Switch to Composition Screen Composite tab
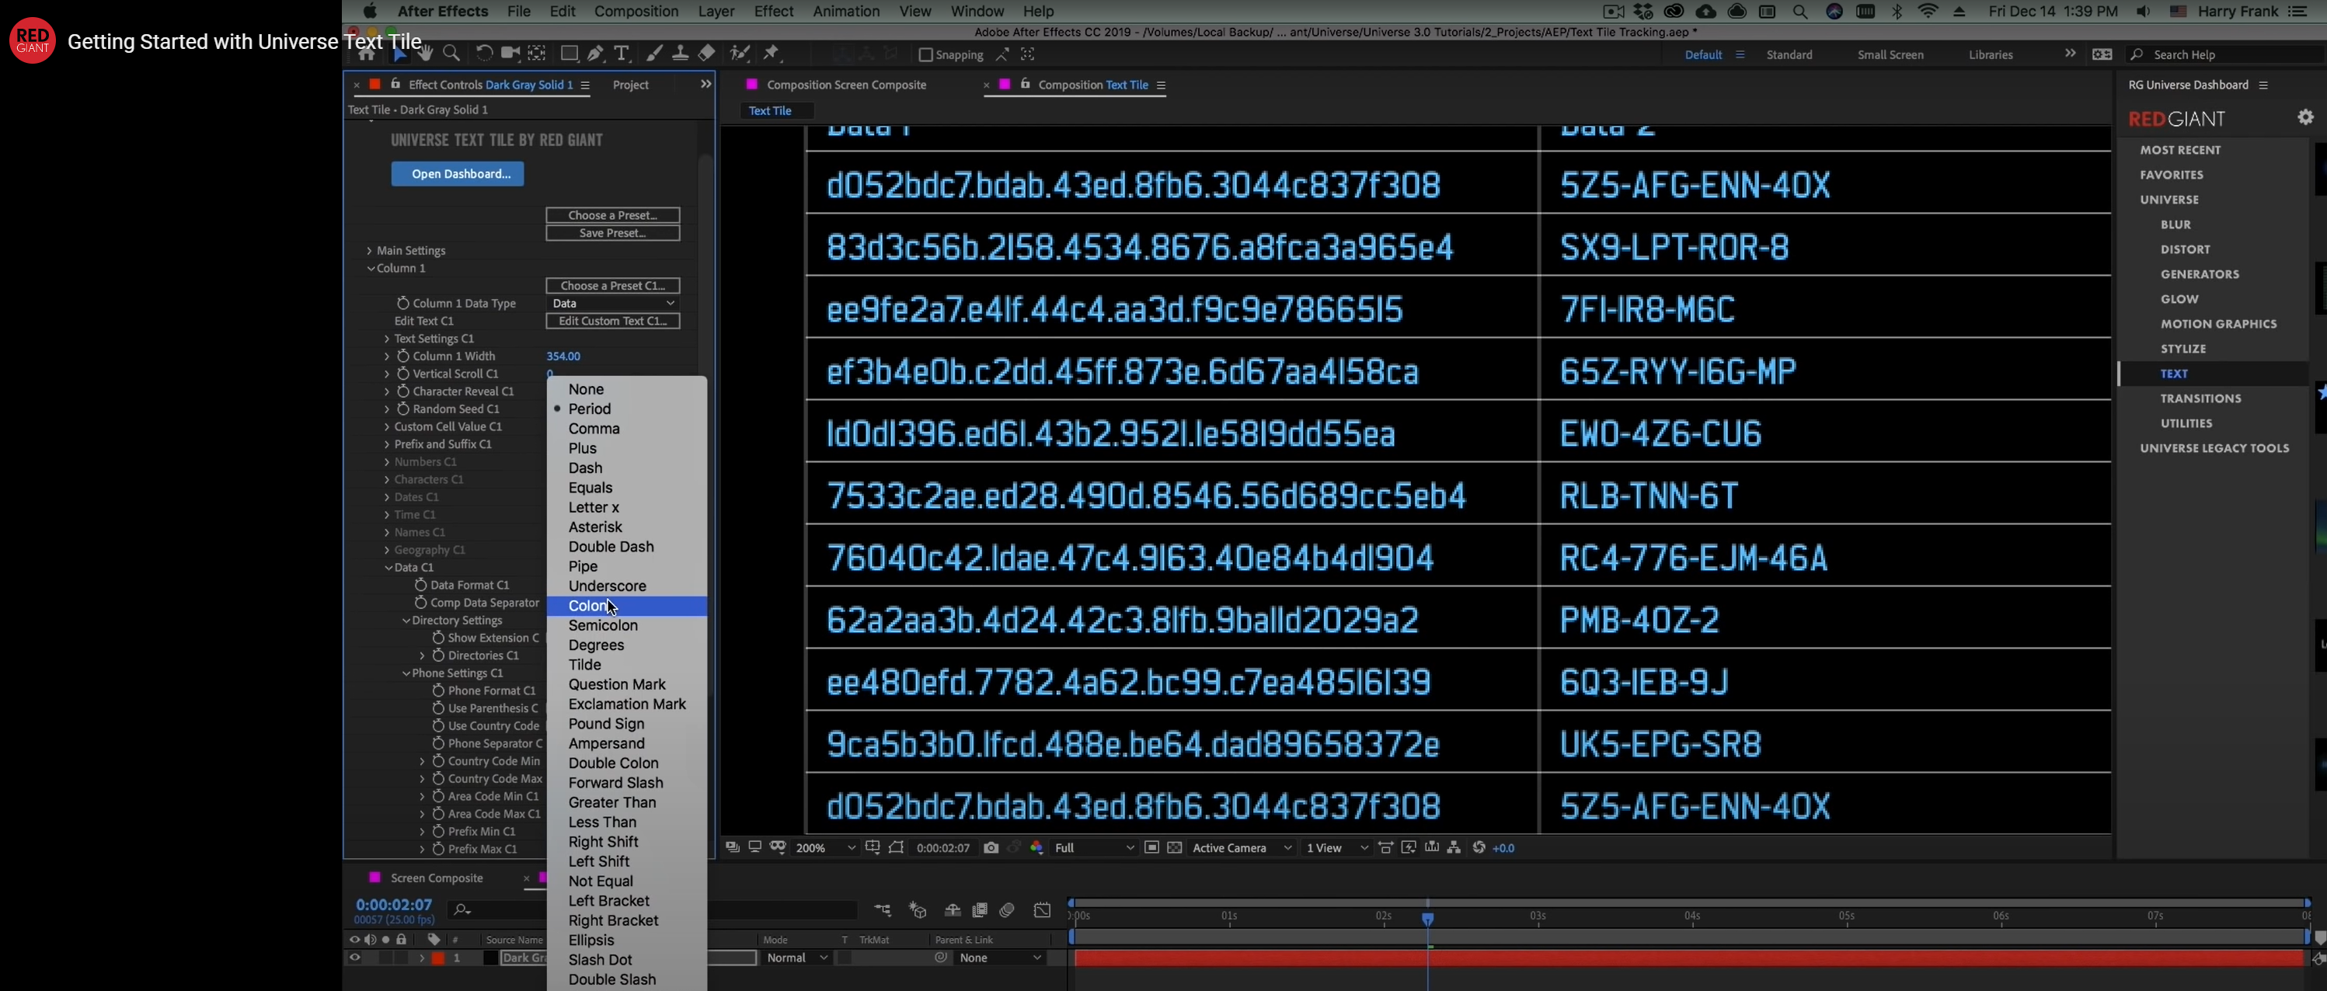2327x991 pixels. [845, 85]
